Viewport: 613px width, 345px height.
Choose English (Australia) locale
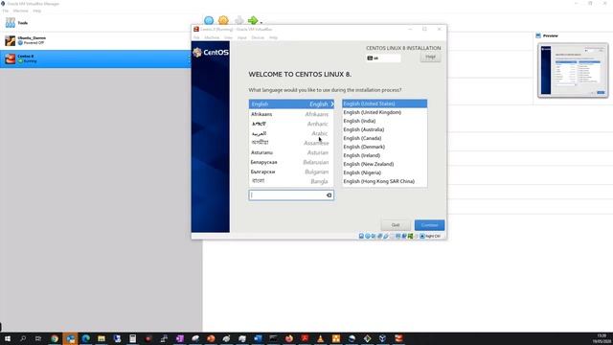tap(385, 129)
